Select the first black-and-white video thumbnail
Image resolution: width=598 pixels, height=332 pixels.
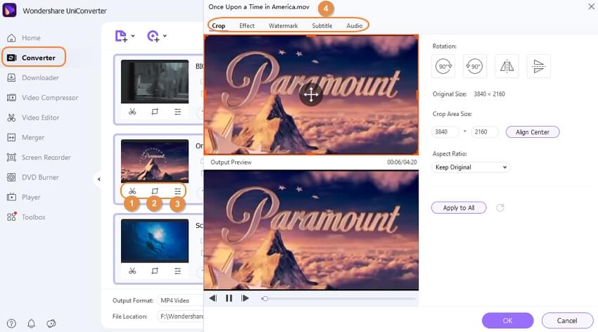click(155, 82)
